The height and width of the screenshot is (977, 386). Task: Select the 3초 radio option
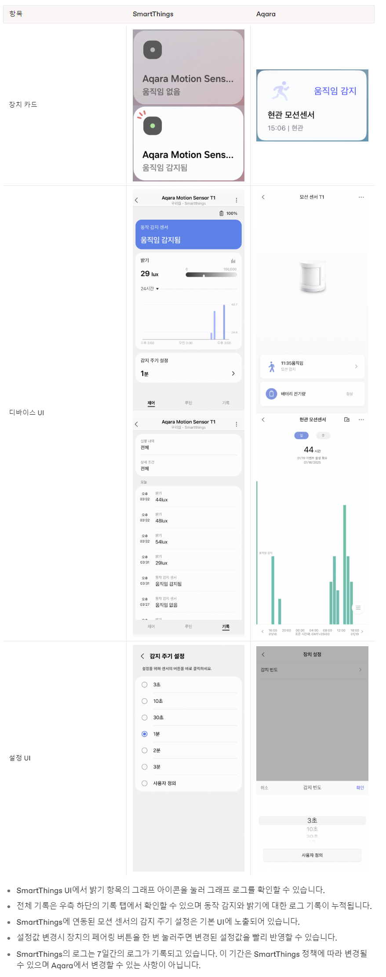click(x=144, y=684)
